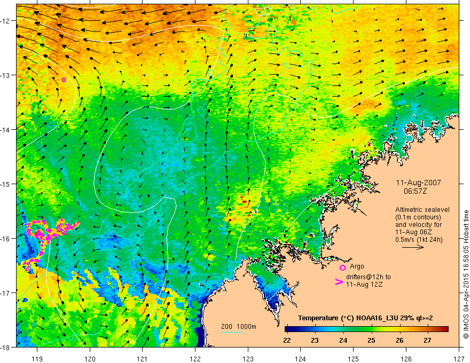Click the '11-Aug 12Z' legend text

point(364,285)
